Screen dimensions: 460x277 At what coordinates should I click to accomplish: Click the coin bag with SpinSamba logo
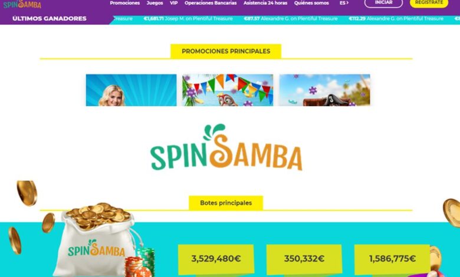point(96,240)
